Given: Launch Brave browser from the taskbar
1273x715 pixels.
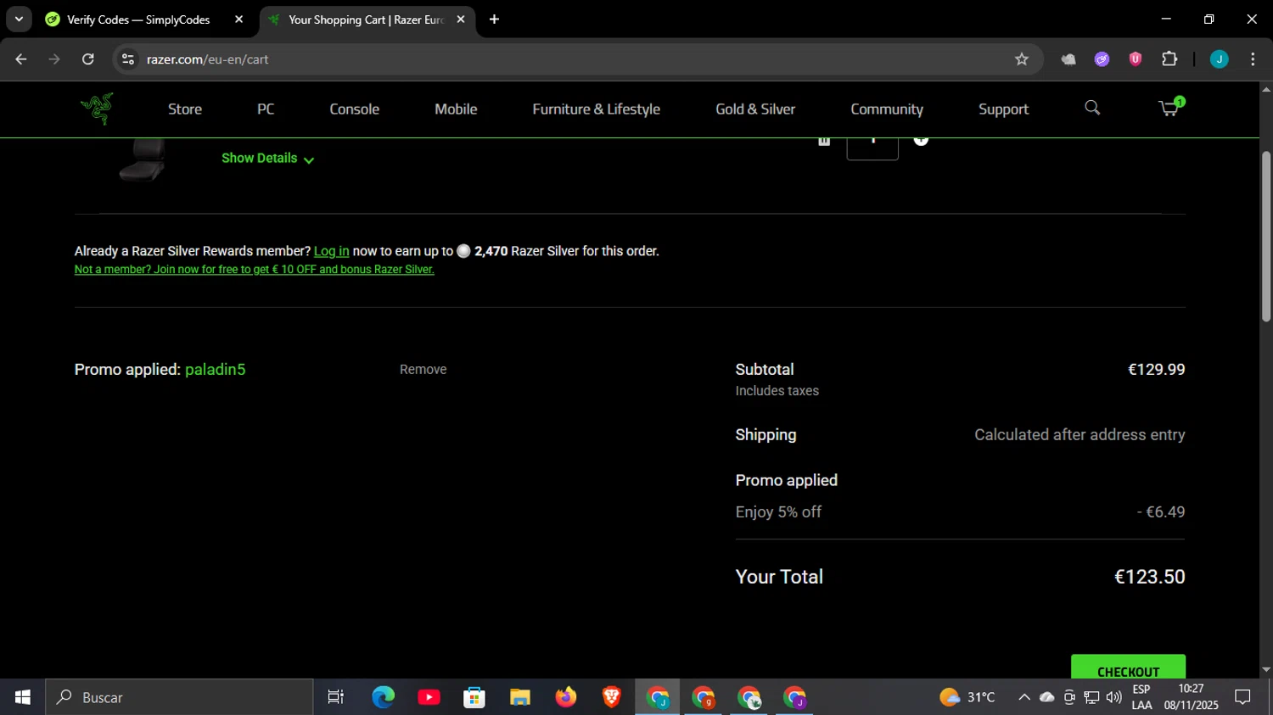Looking at the screenshot, I should coord(612,697).
